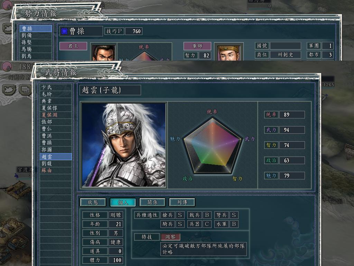Click the officer name field 趙雲 (子龍)

pyautogui.click(x=110, y=90)
